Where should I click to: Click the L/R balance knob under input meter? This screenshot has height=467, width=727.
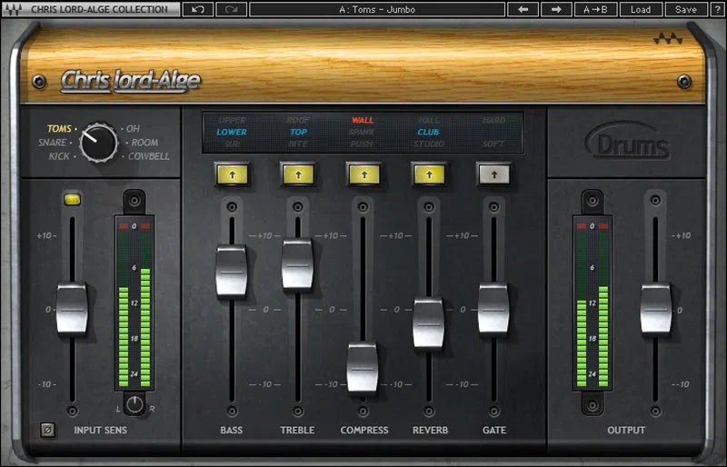(134, 404)
